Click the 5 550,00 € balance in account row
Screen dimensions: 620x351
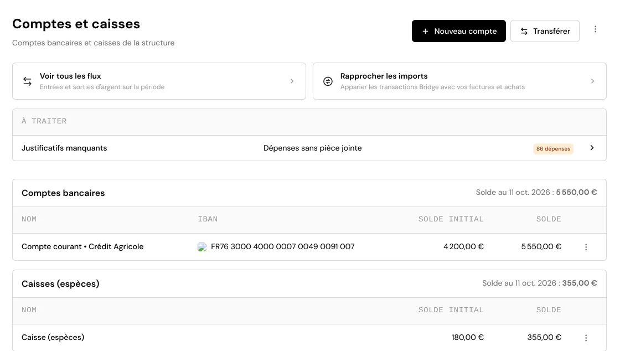pos(541,247)
